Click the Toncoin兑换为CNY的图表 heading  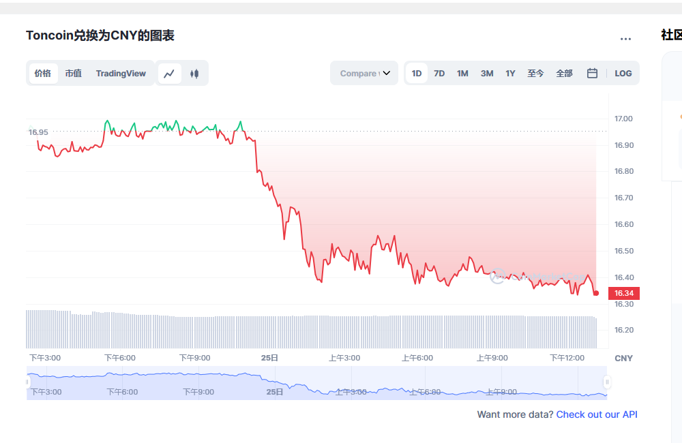pyautogui.click(x=100, y=35)
